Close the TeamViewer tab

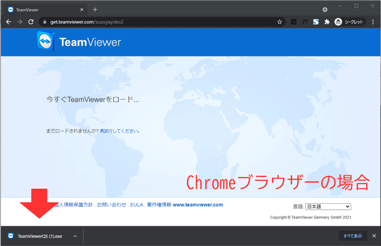pyautogui.click(x=82, y=10)
